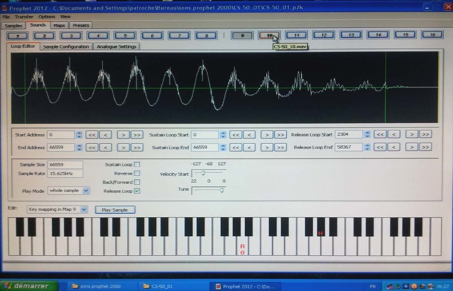
Task: Switch to the Samples tab
Action: tap(13, 26)
